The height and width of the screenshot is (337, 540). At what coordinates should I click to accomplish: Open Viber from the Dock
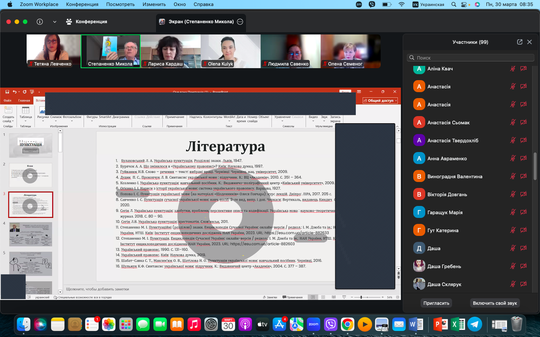(x=331, y=324)
